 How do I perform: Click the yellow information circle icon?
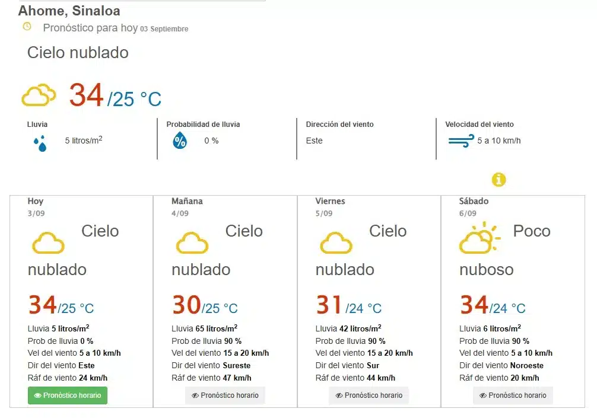498,180
